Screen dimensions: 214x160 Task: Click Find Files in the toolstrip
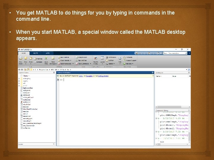(x=38, y=59)
